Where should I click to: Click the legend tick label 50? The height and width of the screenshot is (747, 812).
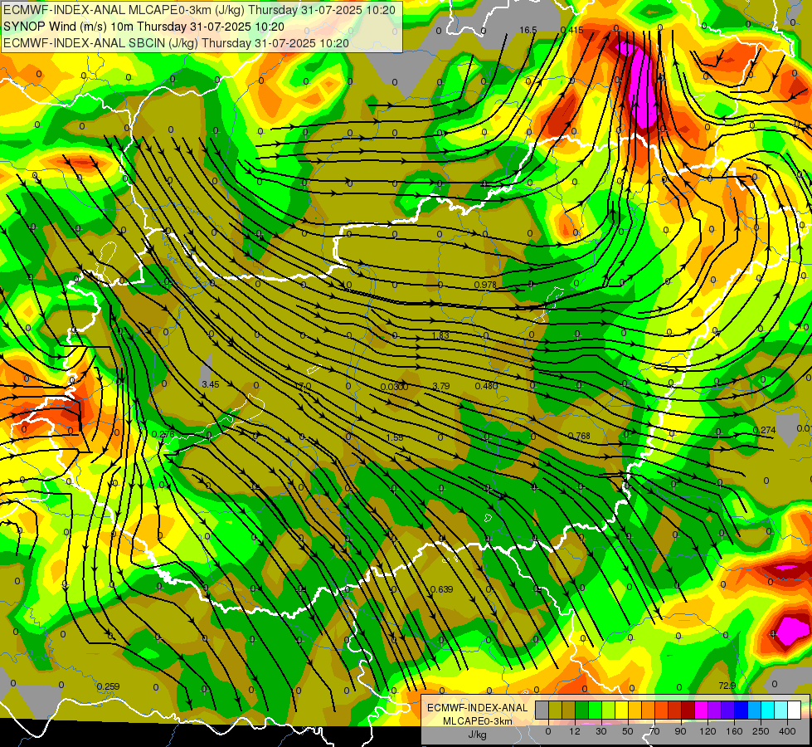628,731
